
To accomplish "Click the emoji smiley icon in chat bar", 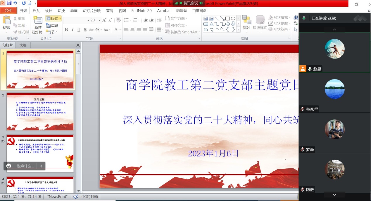I will tap(9, 166).
